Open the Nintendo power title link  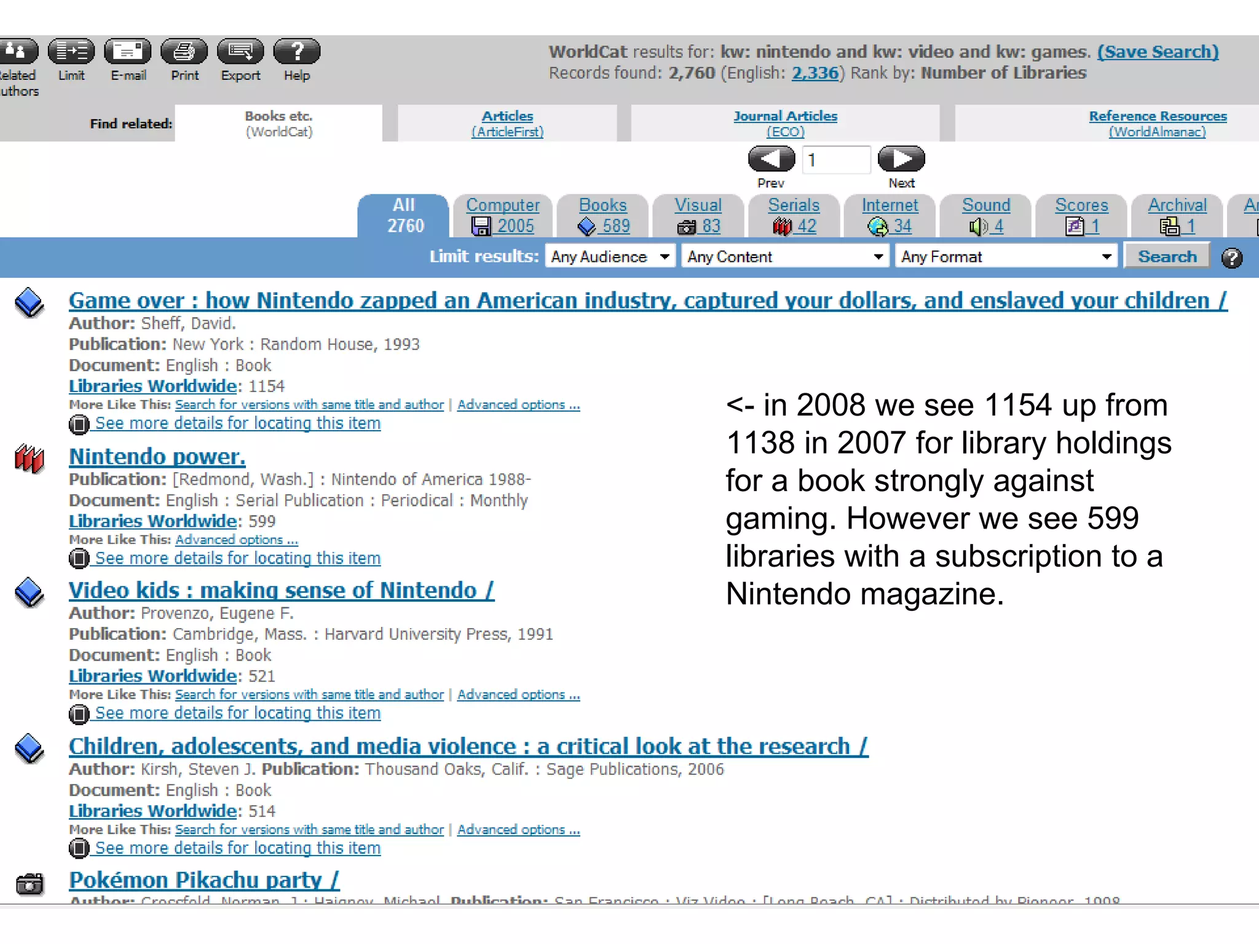tap(157, 457)
